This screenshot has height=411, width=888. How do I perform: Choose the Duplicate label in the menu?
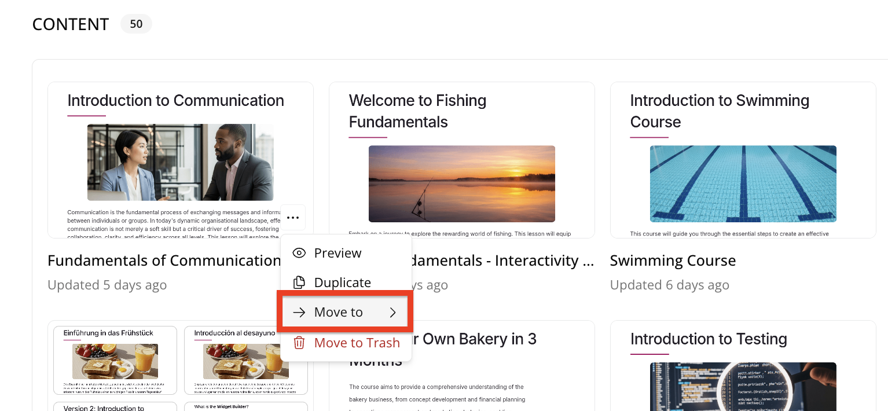[x=342, y=282]
